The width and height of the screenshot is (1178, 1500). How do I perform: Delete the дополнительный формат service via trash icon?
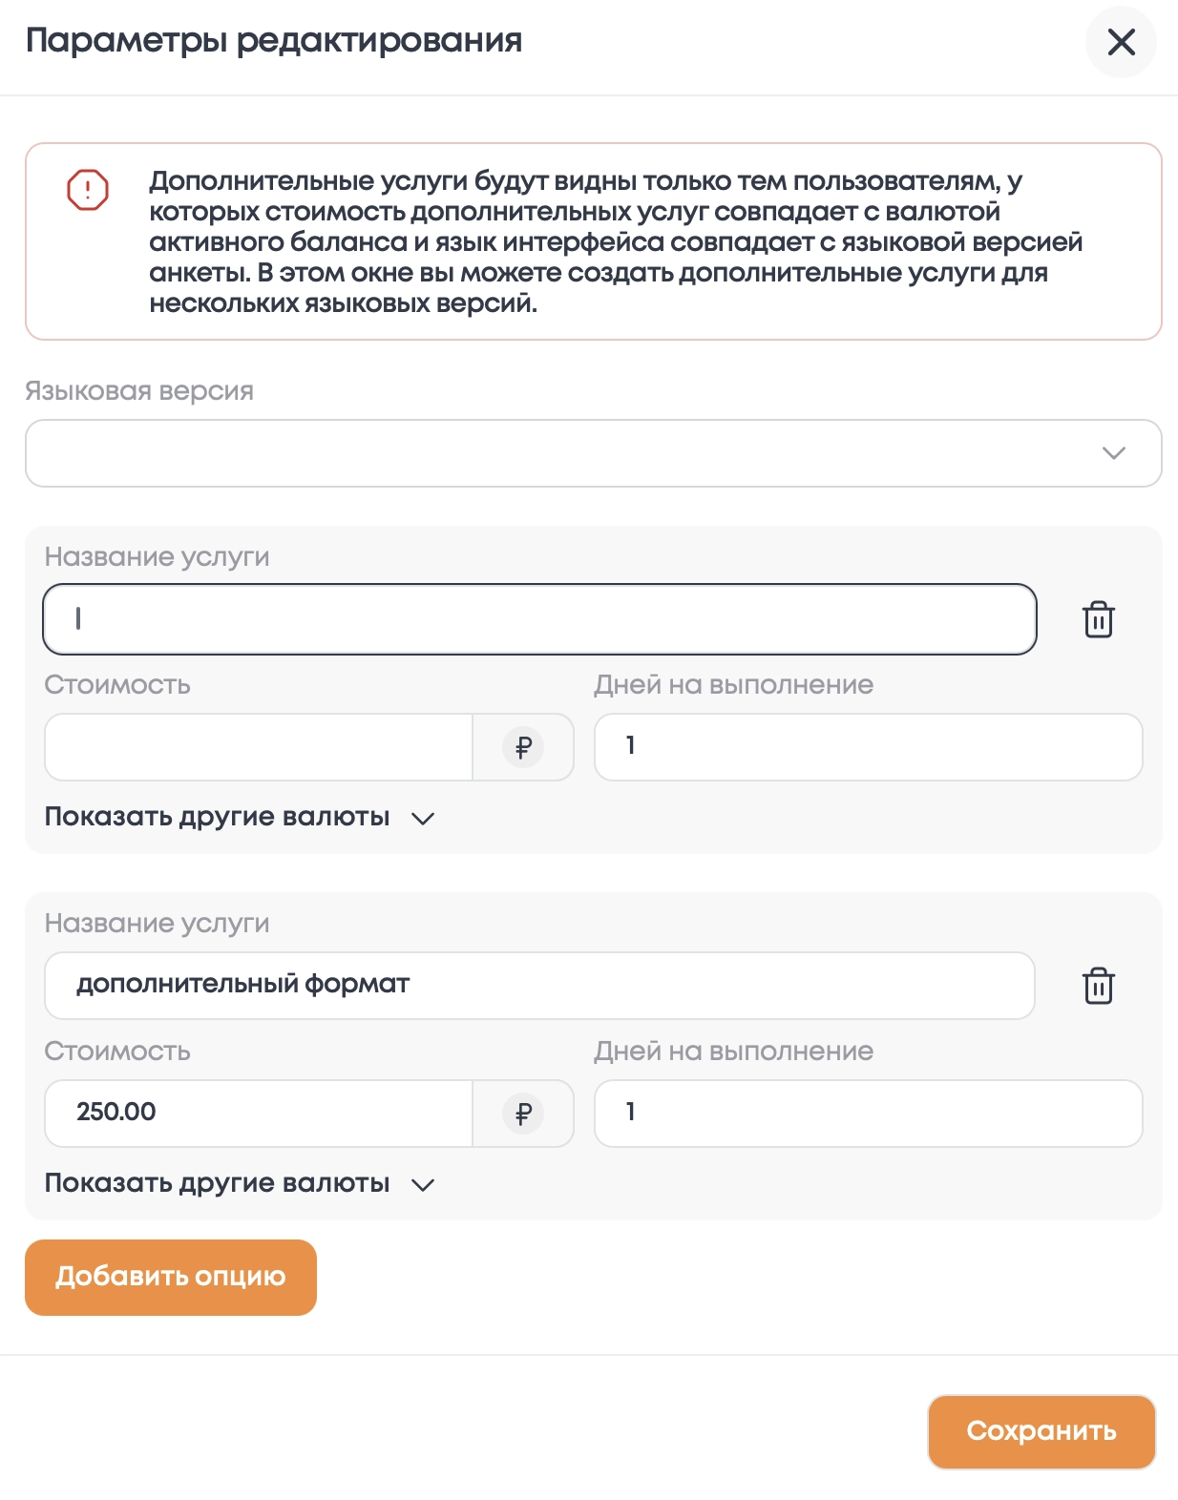pyautogui.click(x=1098, y=986)
